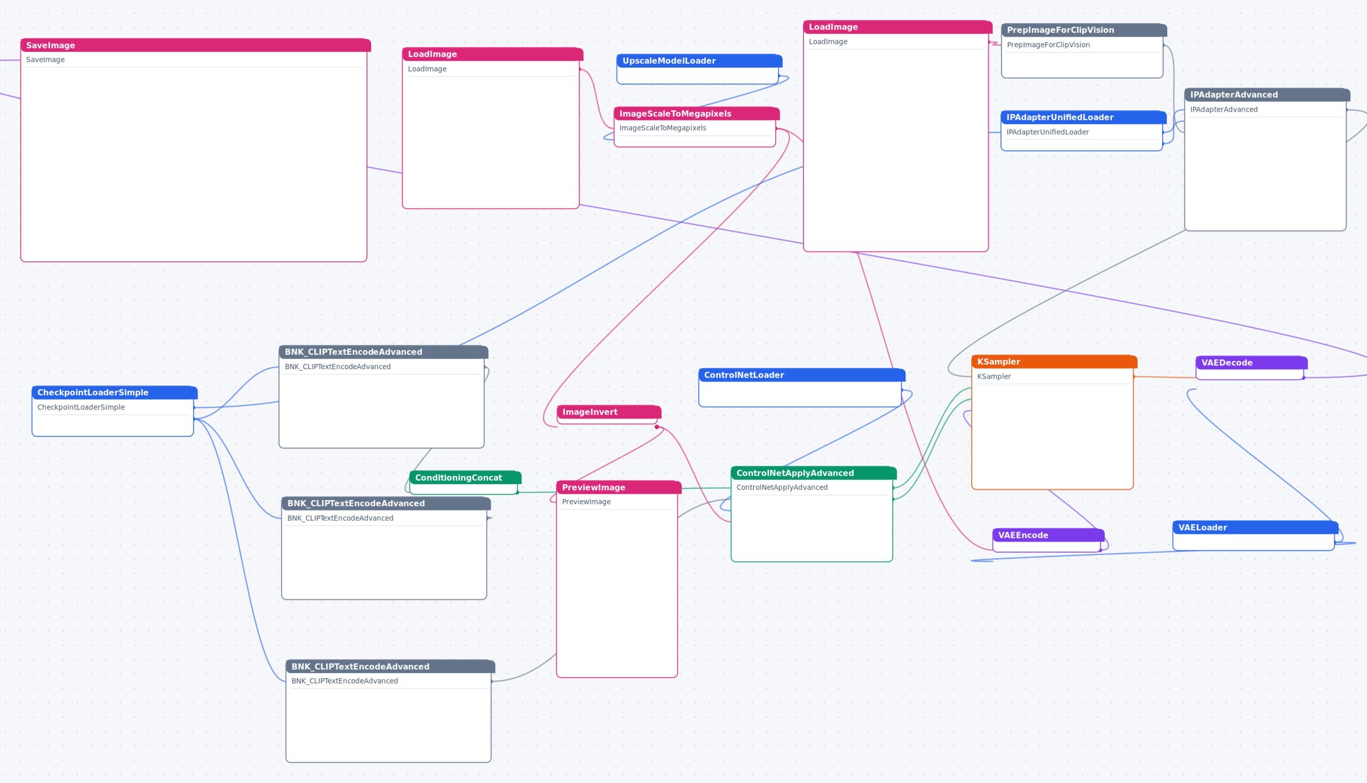Click the ImageInvert output port dot
Screen dimensions: 1367x783
(x=657, y=427)
